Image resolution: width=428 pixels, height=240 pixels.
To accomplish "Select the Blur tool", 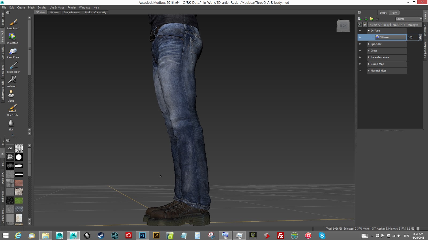I will pos(11,125).
